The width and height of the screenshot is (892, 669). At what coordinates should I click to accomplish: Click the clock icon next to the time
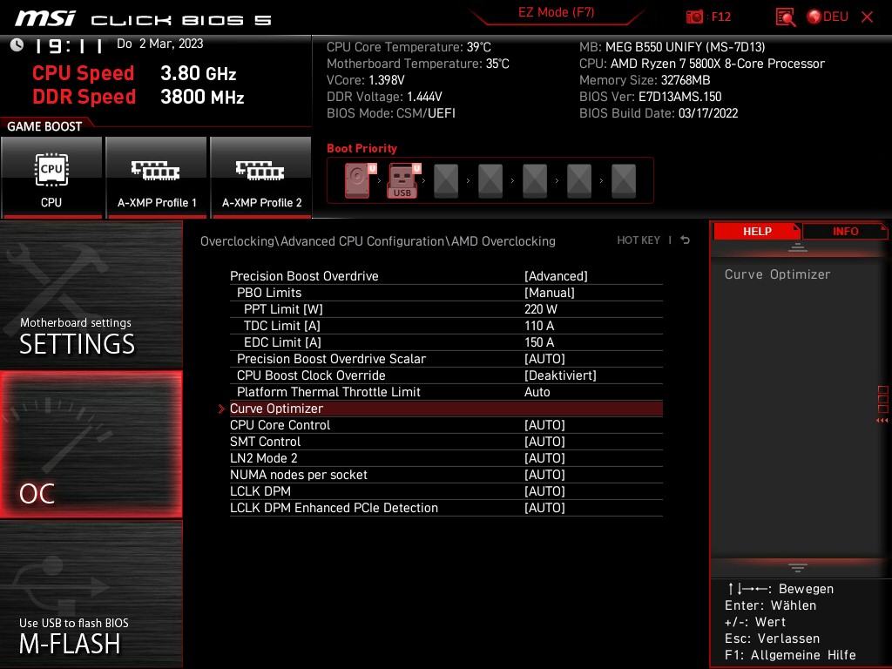[17, 45]
